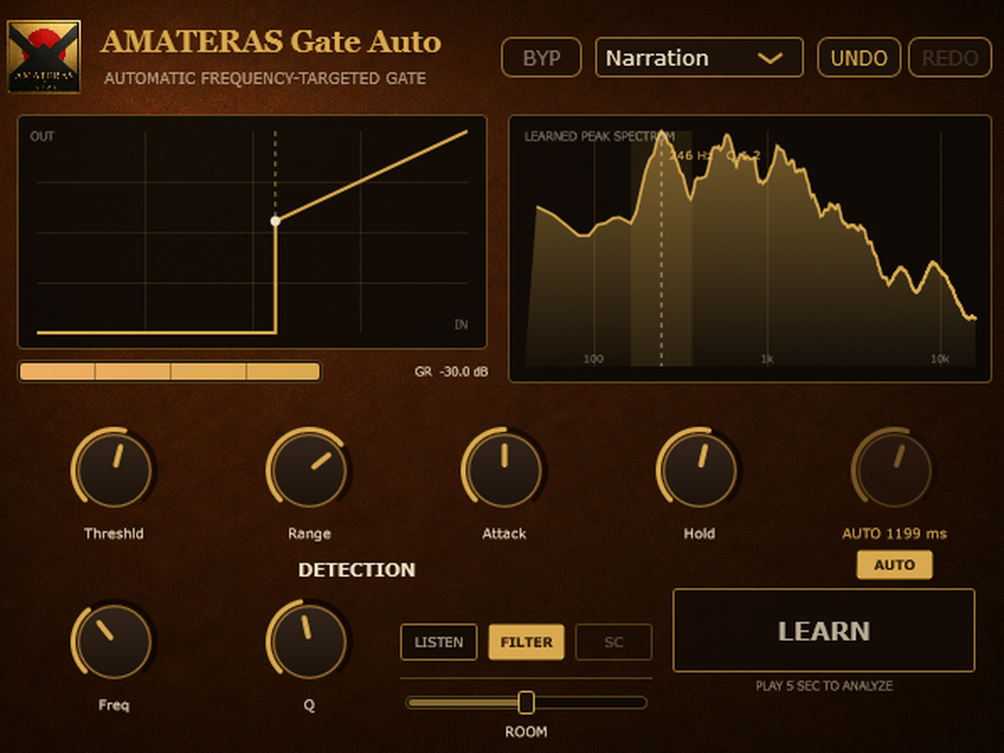Click the AMATERAS Gate Auto title
This screenshot has width=1004, height=753.
(x=271, y=42)
